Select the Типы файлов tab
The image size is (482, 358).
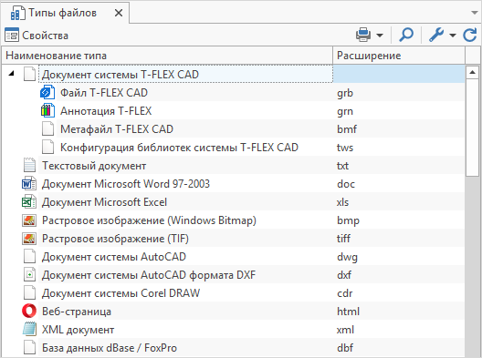pos(54,13)
